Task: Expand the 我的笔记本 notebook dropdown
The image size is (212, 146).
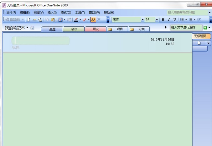Action: 27,28
